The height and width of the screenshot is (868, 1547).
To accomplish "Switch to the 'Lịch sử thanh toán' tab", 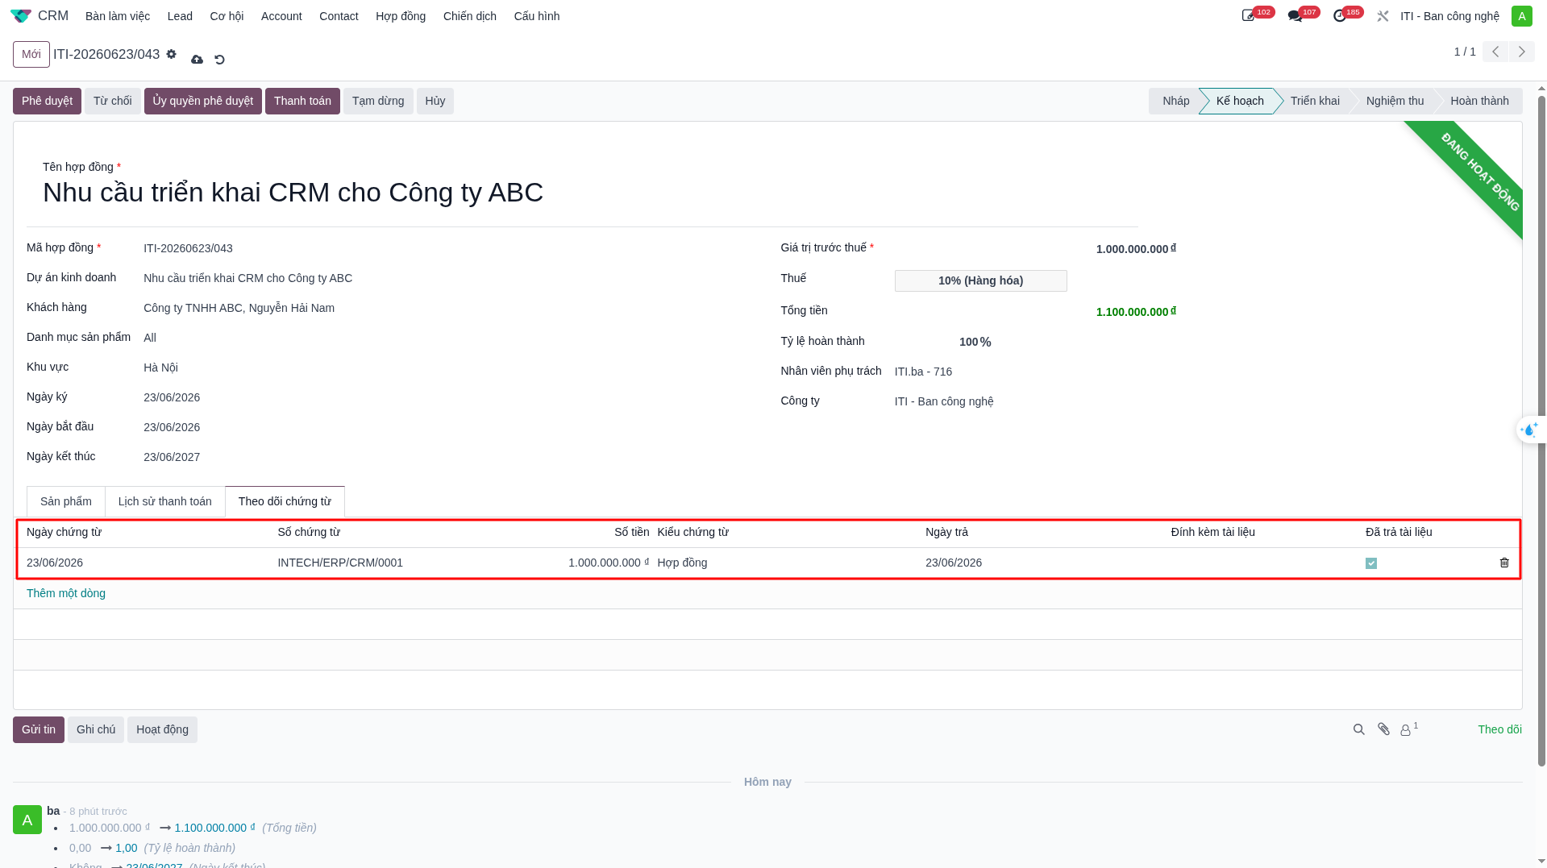I will [x=165, y=501].
